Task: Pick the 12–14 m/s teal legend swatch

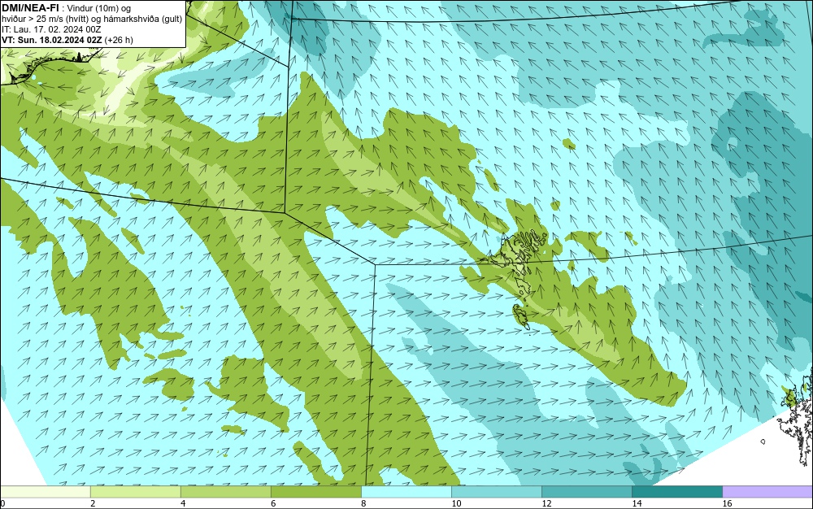Action: click(586, 491)
